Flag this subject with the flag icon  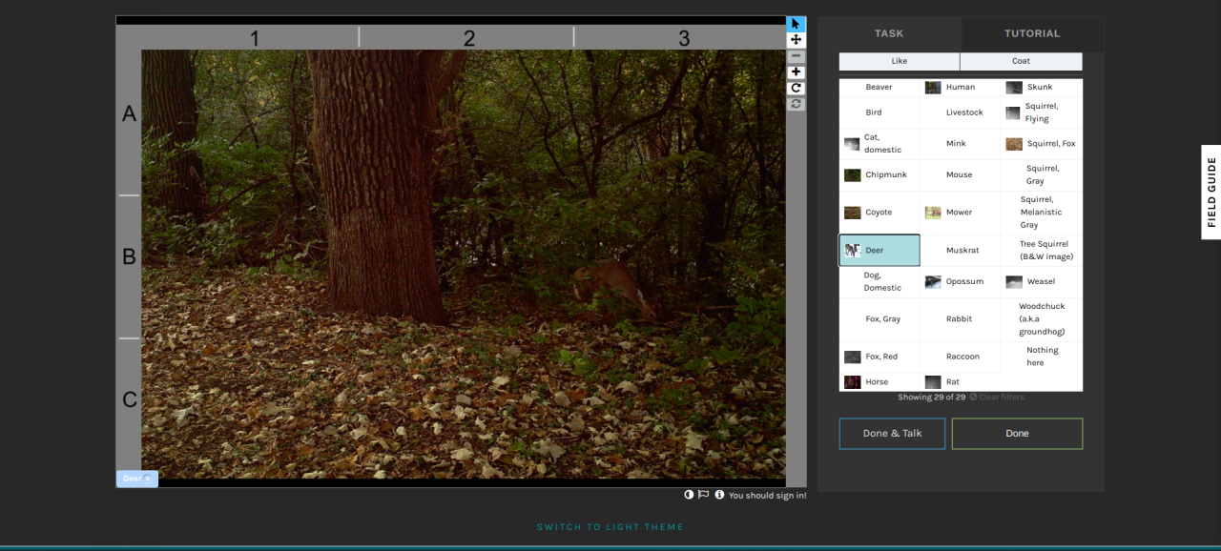coord(703,495)
